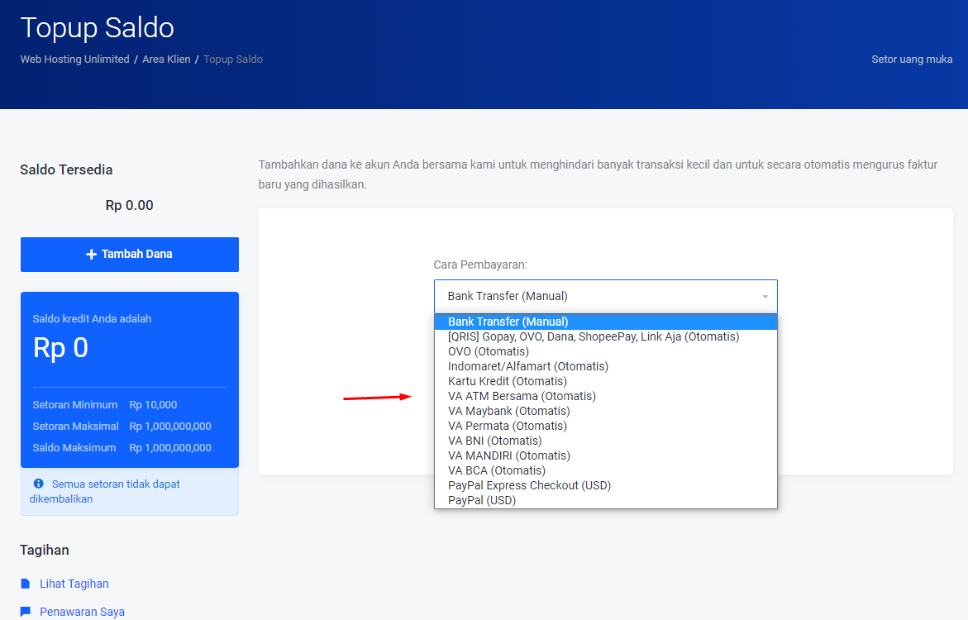
Task: Pick PayPal Express Checkout (USD)
Action: (529, 485)
